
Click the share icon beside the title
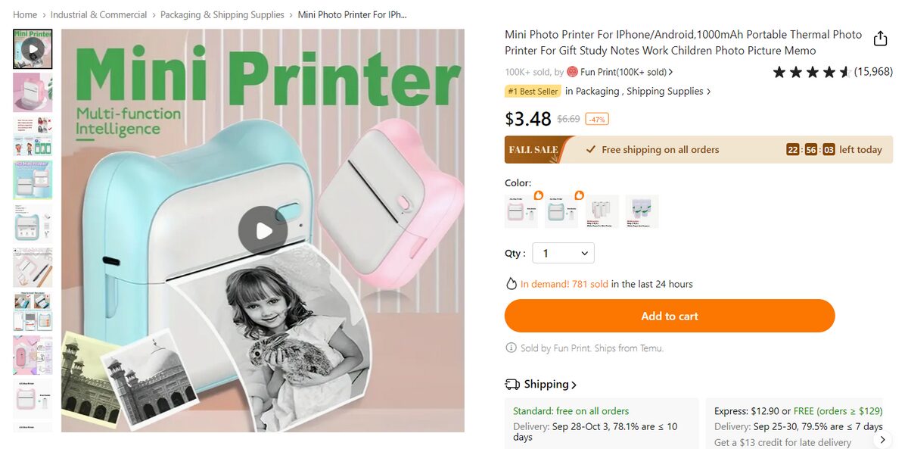(880, 39)
